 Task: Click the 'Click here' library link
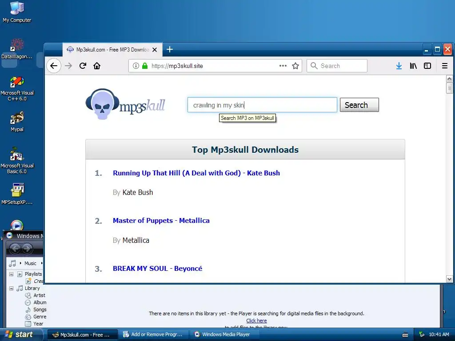point(256,321)
